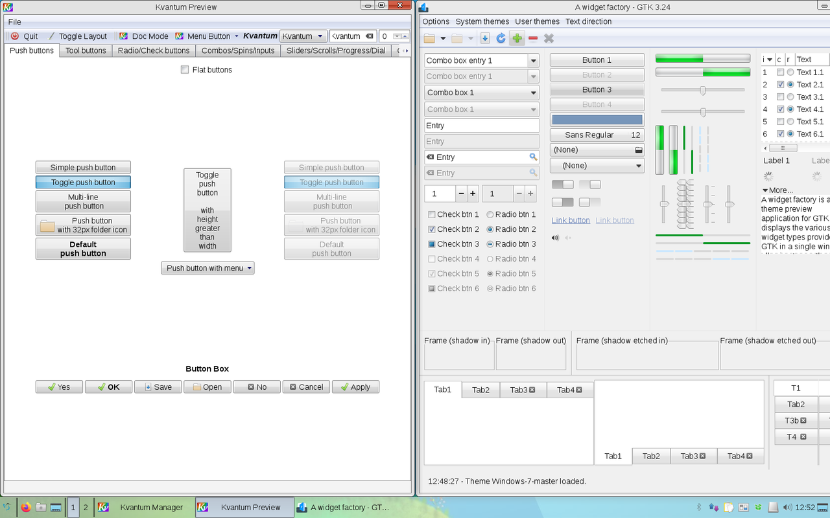The width and height of the screenshot is (830, 518).
Task: Click the blue color swatch button
Action: click(x=597, y=120)
